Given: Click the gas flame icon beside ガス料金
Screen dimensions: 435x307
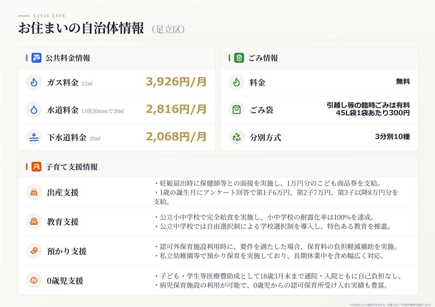Looking at the screenshot, I should pyautogui.click(x=34, y=82).
